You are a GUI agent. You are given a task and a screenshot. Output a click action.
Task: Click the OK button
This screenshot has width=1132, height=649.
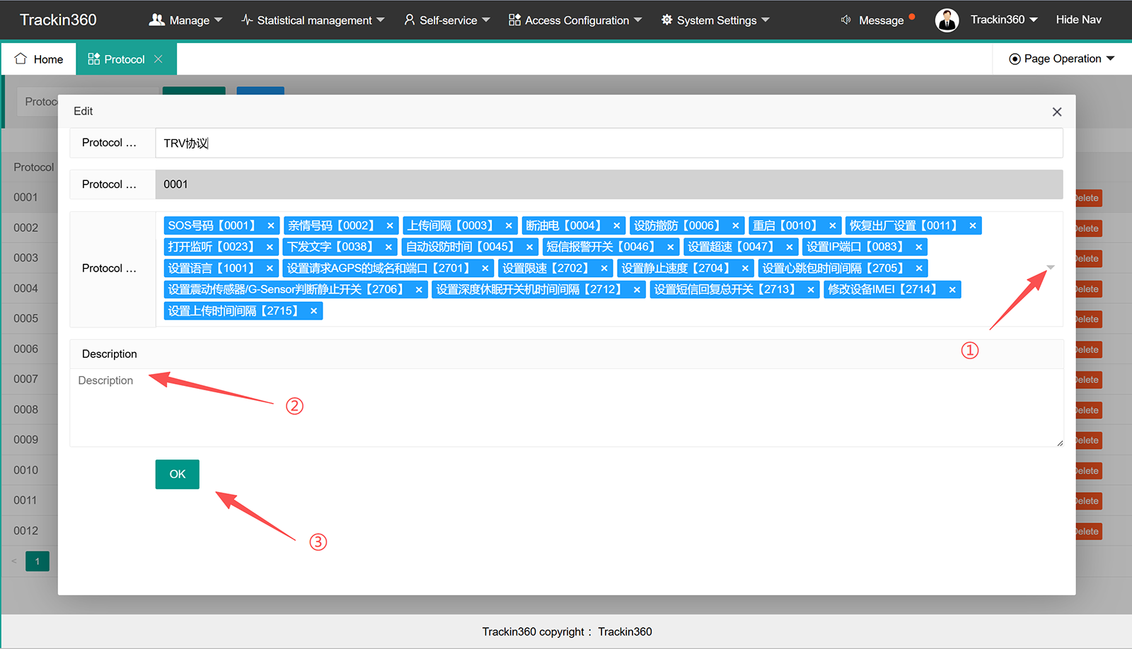[x=178, y=474]
